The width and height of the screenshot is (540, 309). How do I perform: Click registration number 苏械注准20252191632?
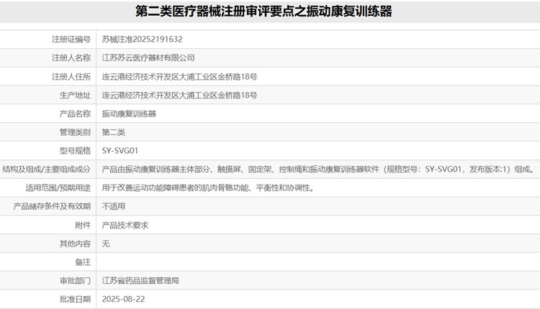[x=143, y=39]
